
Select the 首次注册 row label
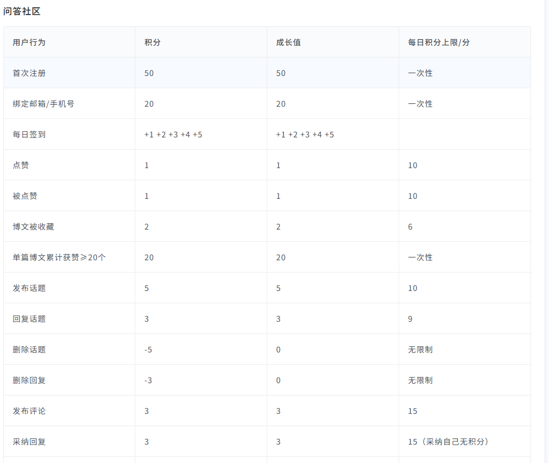point(29,73)
